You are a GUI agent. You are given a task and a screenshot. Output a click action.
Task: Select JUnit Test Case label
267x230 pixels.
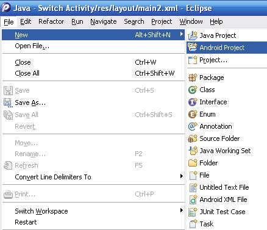(222, 212)
